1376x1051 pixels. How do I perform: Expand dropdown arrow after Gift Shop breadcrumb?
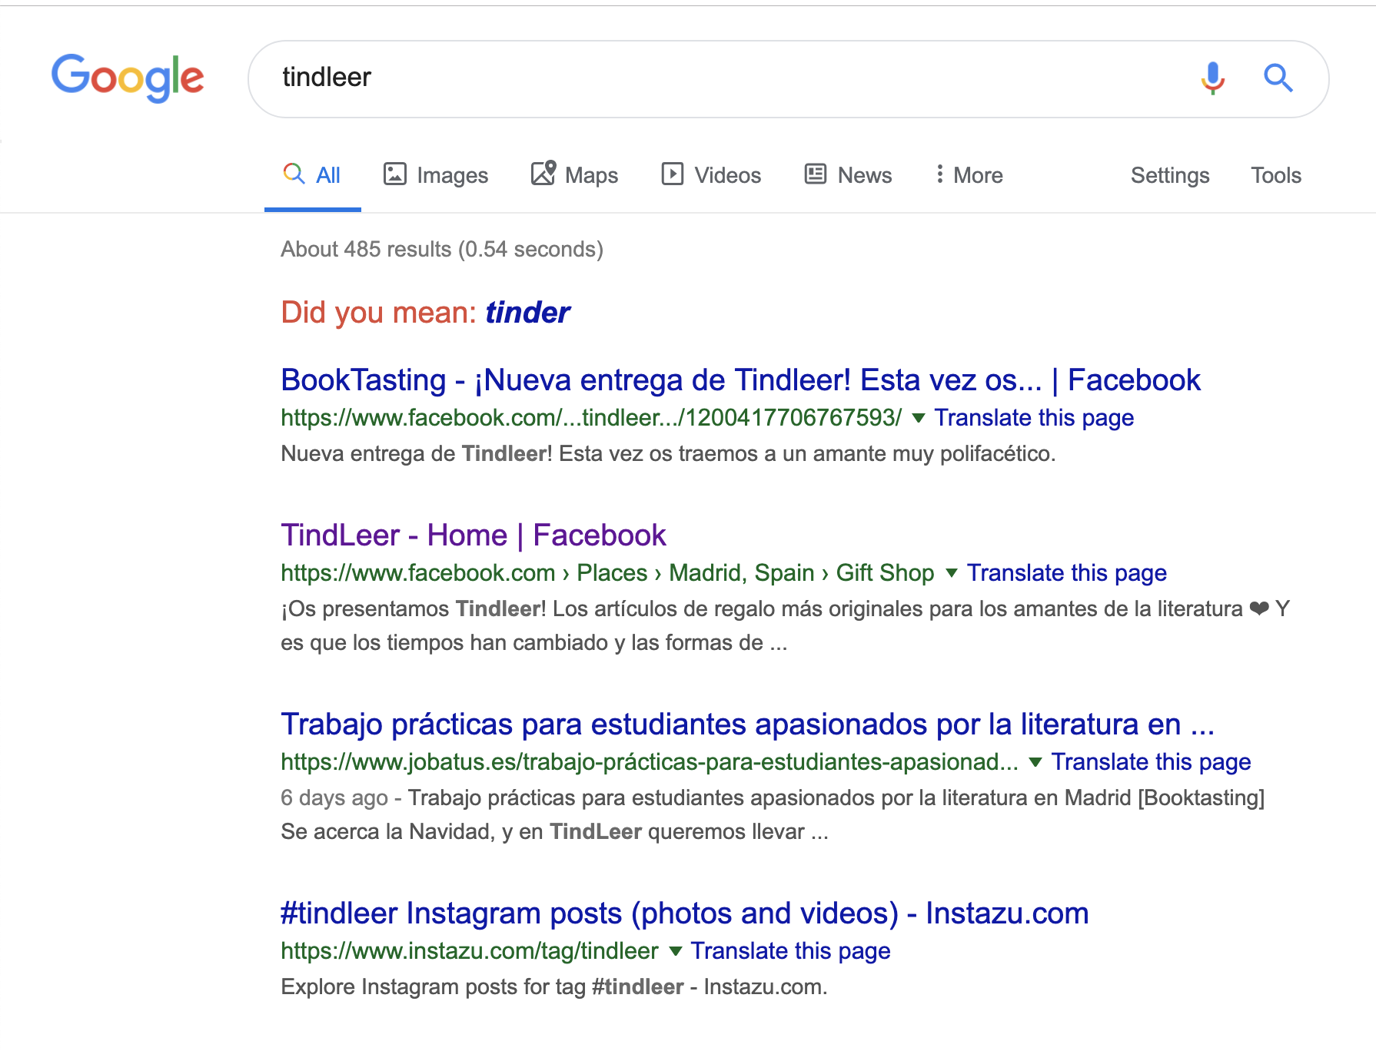[x=951, y=573]
